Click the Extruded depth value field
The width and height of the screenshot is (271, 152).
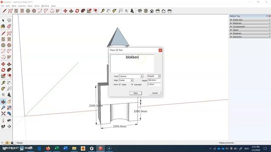pyautogui.click(x=154, y=84)
